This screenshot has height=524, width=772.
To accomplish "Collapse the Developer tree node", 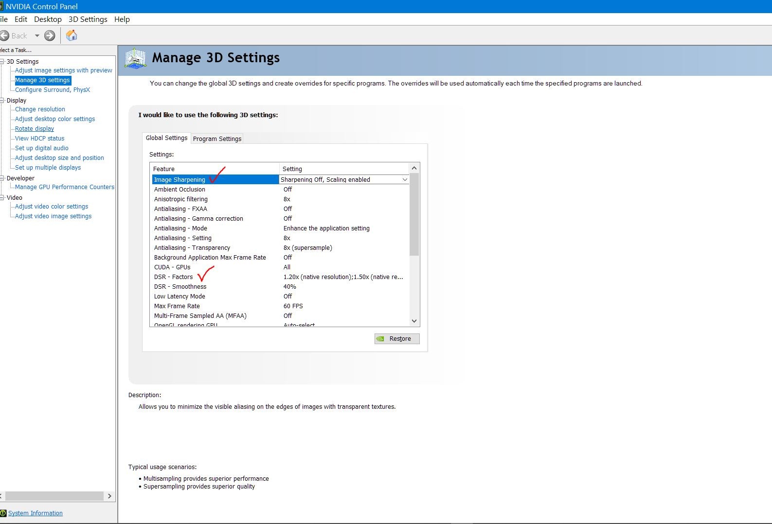I will tap(2, 178).
